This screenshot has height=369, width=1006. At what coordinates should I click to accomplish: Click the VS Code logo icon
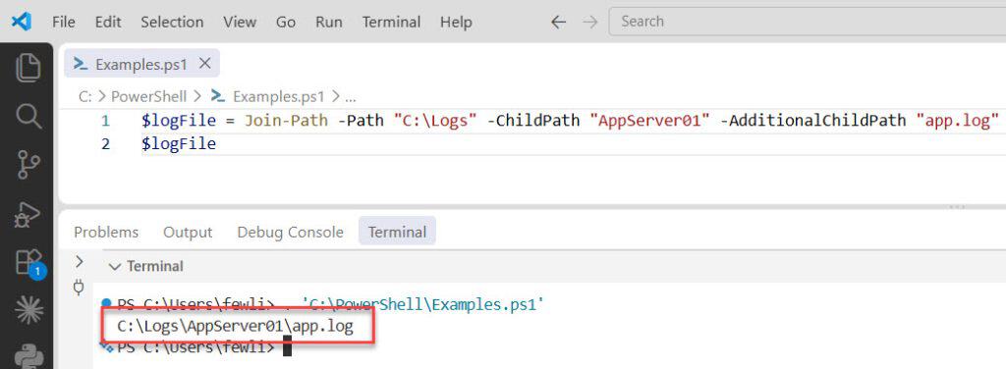click(x=22, y=22)
